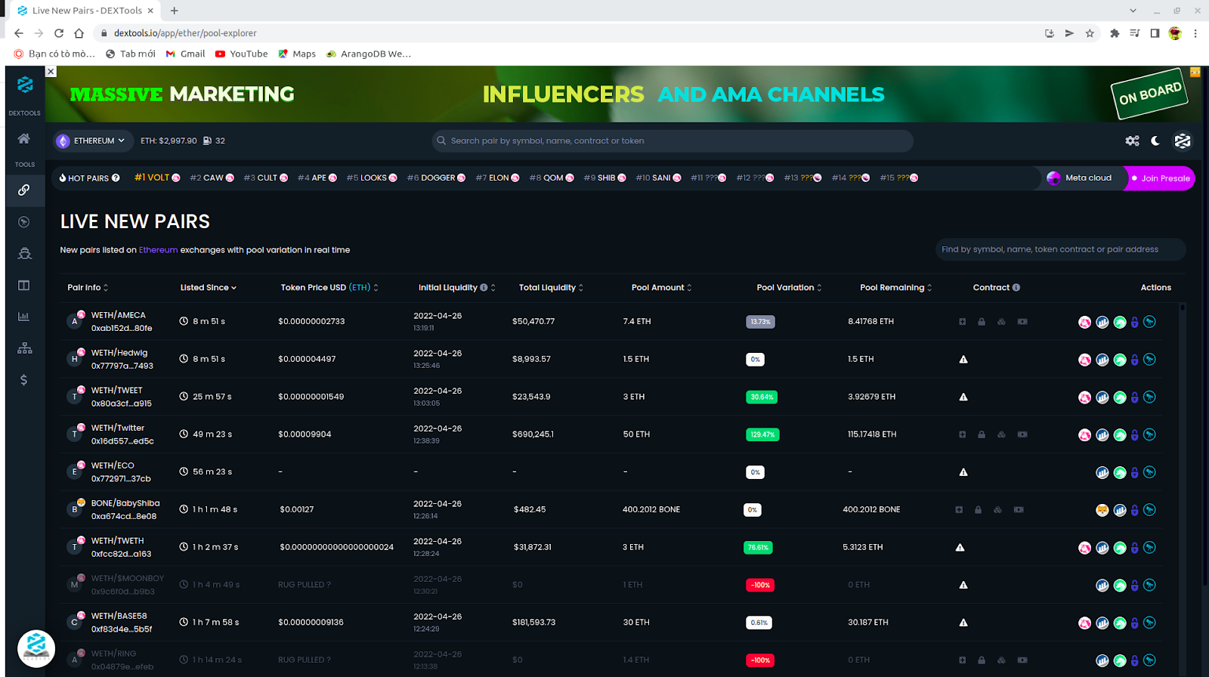Screen dimensions: 1209x677
Task: Focus the Find by symbol filter field
Action: [x=1061, y=249]
